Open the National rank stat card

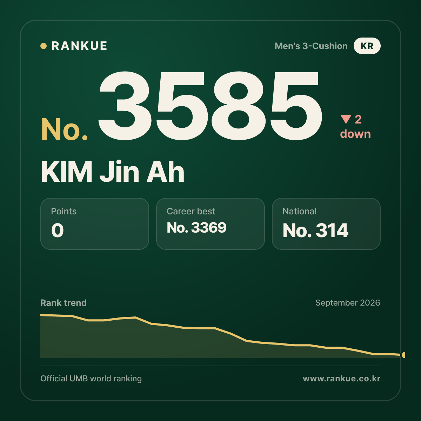tap(326, 224)
